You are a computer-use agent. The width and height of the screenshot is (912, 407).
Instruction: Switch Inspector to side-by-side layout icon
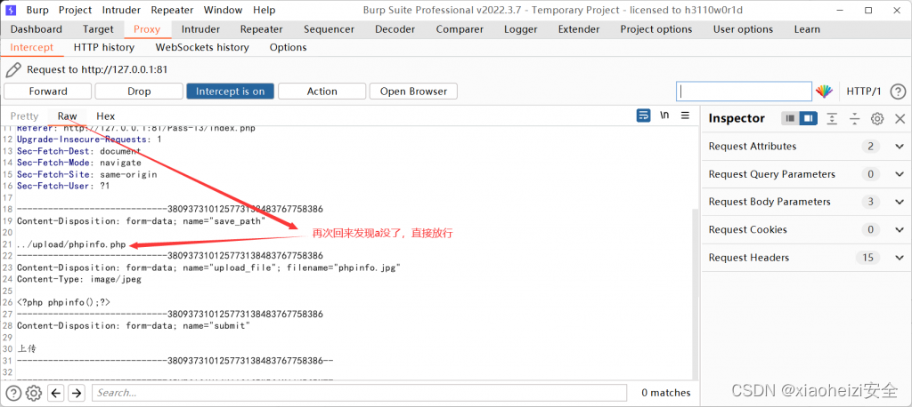click(x=808, y=118)
